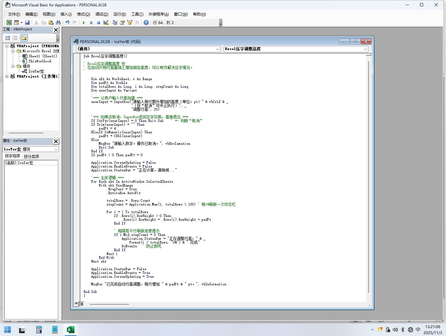Click the code window vertical scrollbar
The height and width of the screenshot is (336, 446).
point(368,177)
